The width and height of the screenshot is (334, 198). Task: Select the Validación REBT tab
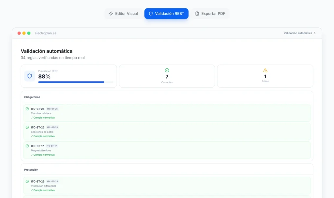tap(166, 14)
